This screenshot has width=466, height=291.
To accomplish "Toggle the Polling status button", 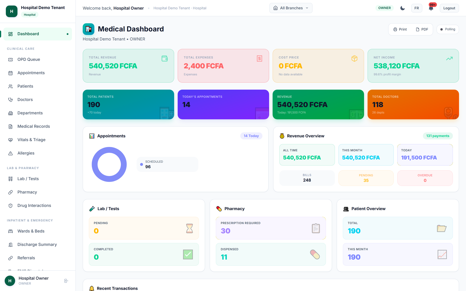I will pyautogui.click(x=448, y=29).
